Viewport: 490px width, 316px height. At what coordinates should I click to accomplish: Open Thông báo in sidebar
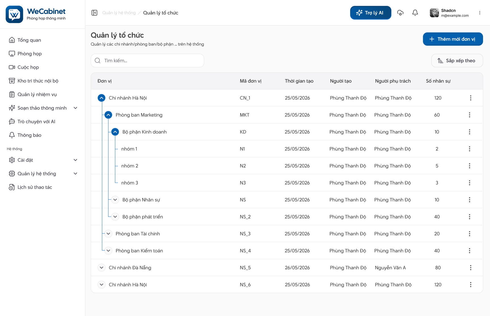point(43,135)
